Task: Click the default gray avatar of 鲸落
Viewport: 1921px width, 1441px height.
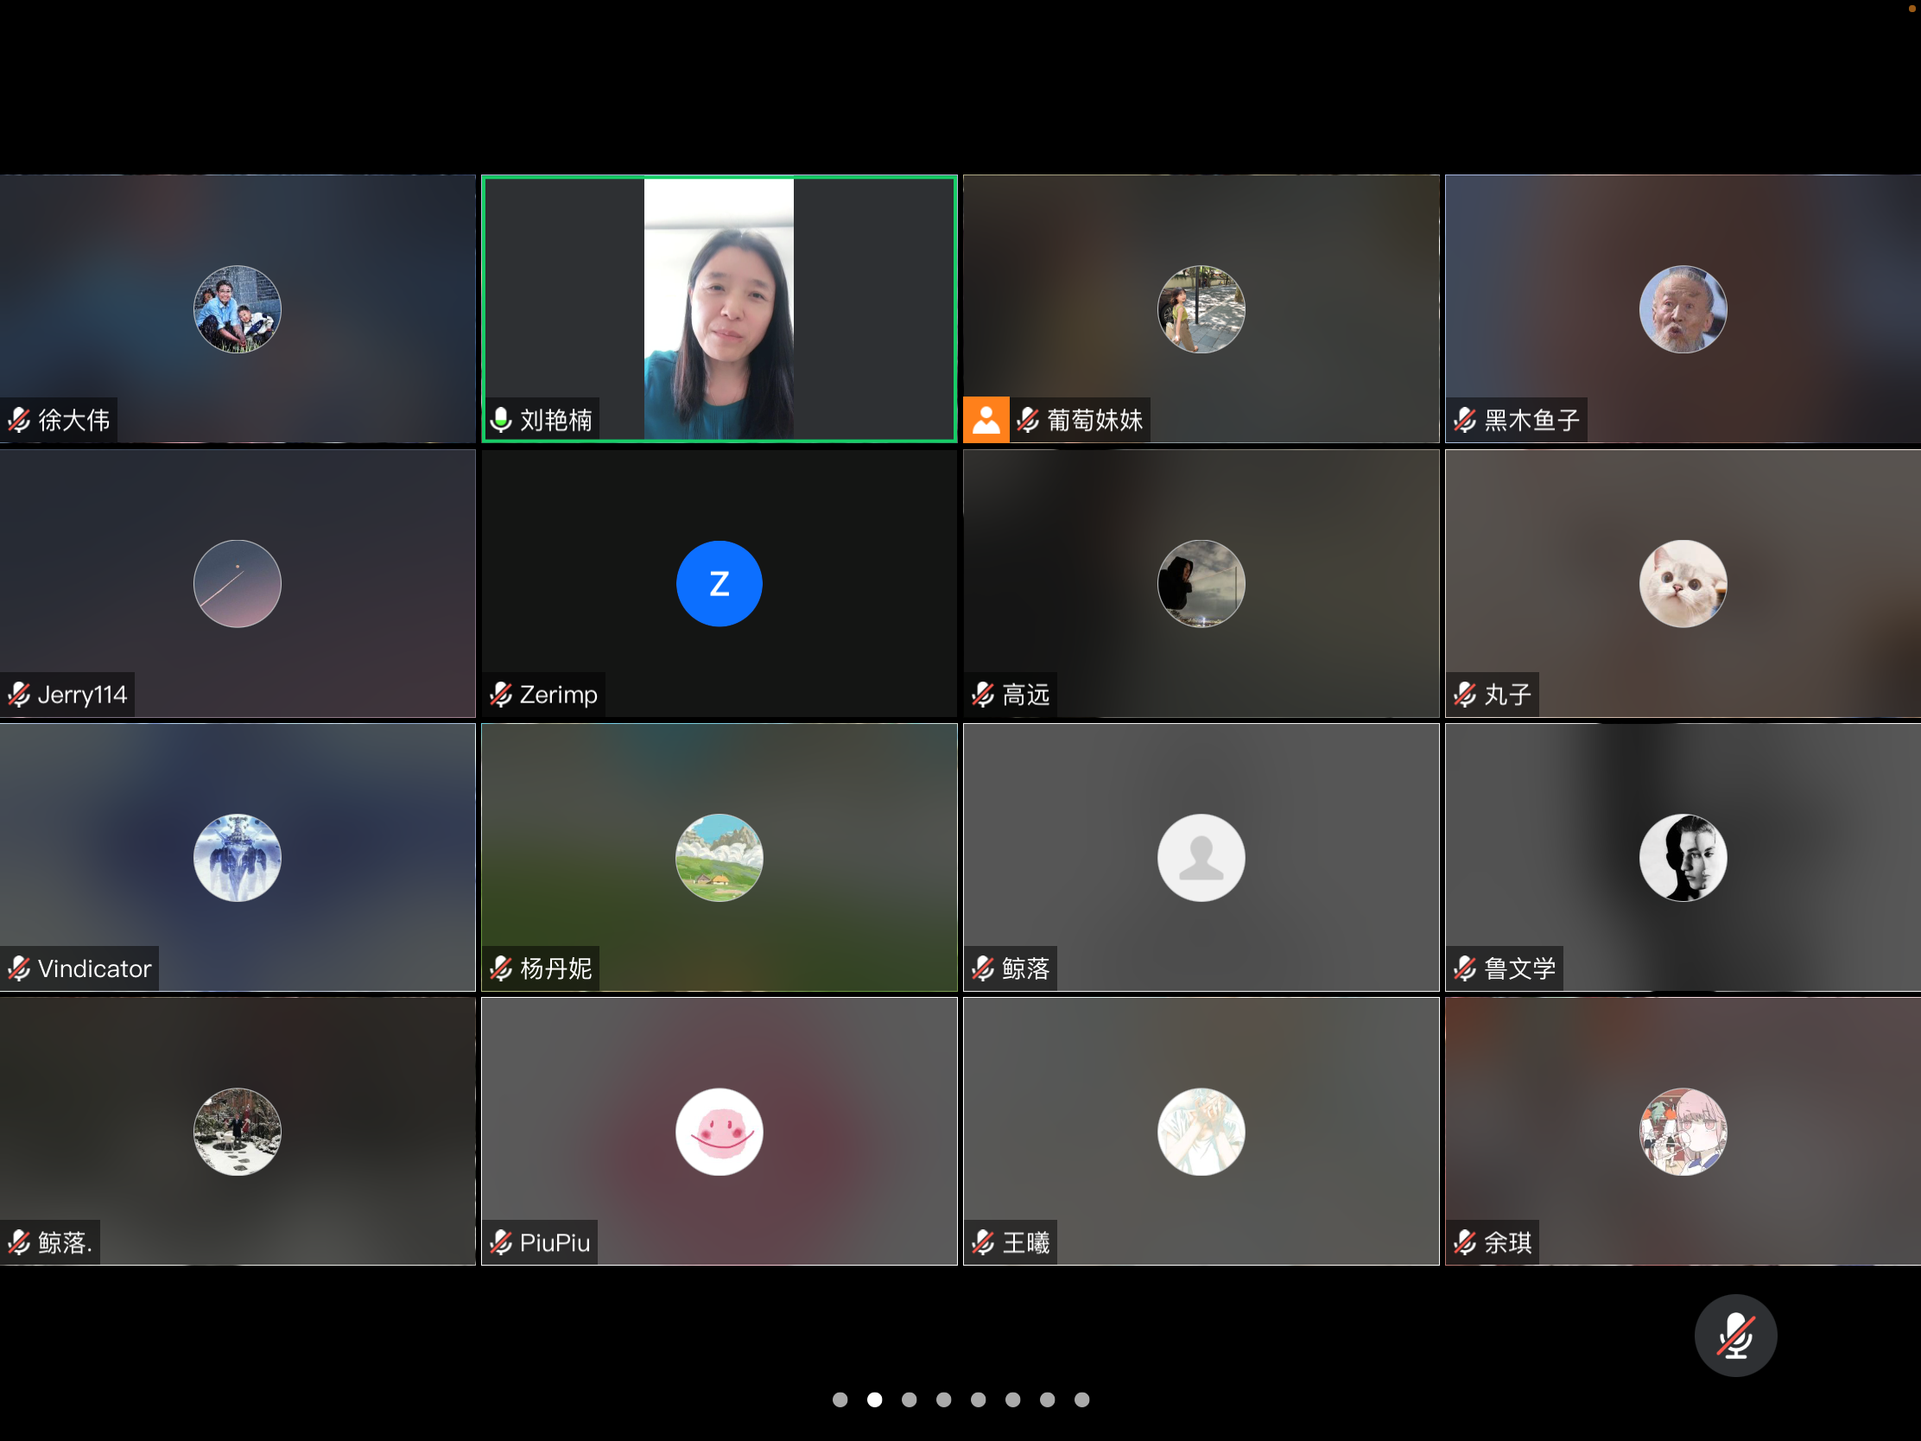Action: [x=1200, y=857]
